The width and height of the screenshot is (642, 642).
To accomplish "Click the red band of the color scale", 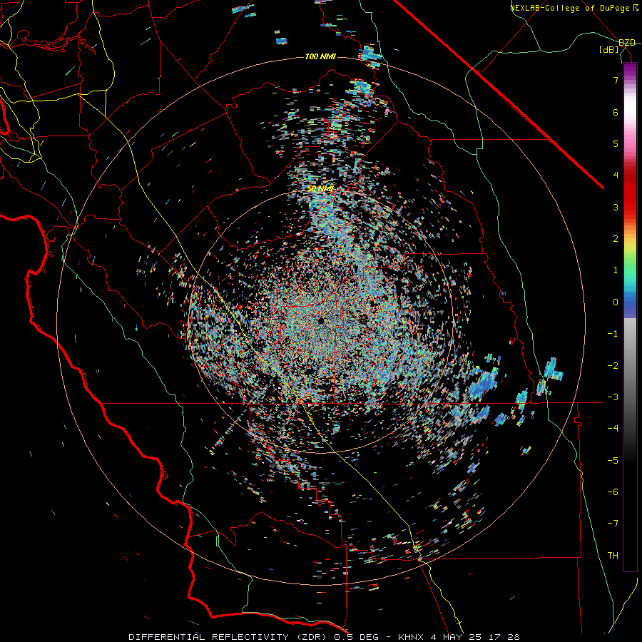I will click(630, 193).
